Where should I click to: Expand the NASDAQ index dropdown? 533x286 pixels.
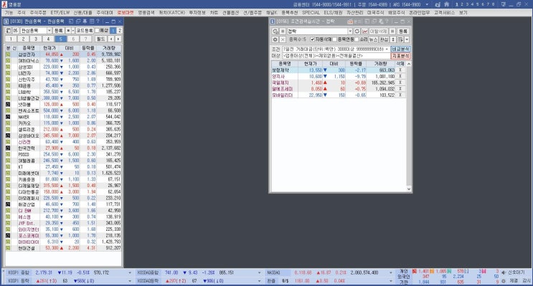pos(391,273)
